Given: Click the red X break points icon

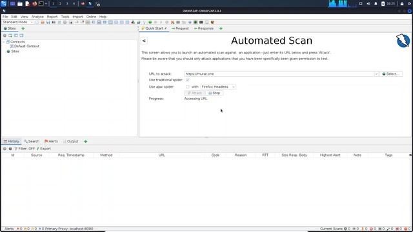Looking at the screenshot, I should pyautogui.click(x=172, y=23).
